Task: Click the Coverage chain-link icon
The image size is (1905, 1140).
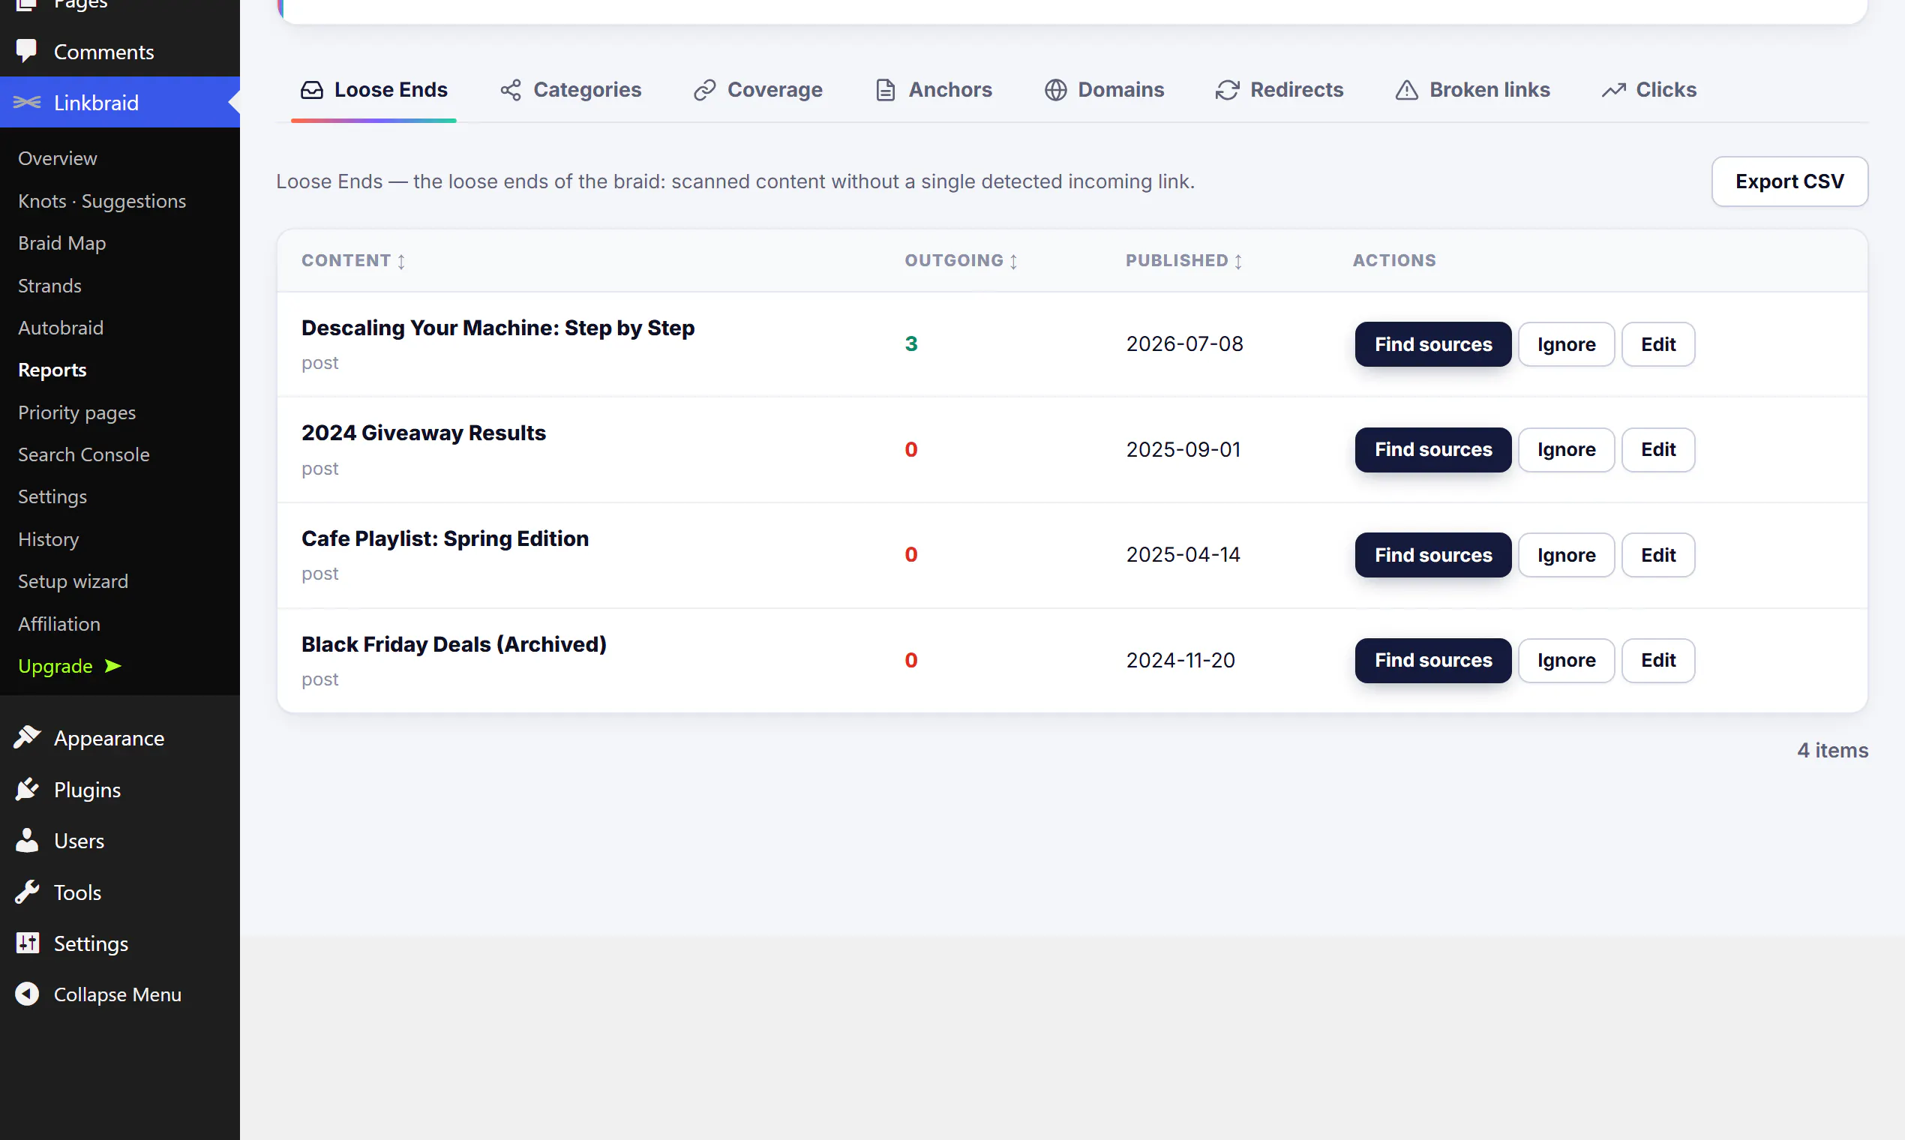Action: [x=704, y=90]
